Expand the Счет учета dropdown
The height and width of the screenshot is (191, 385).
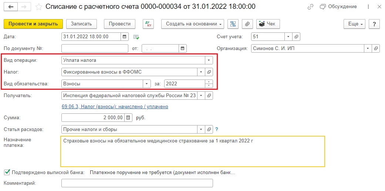coord(288,37)
